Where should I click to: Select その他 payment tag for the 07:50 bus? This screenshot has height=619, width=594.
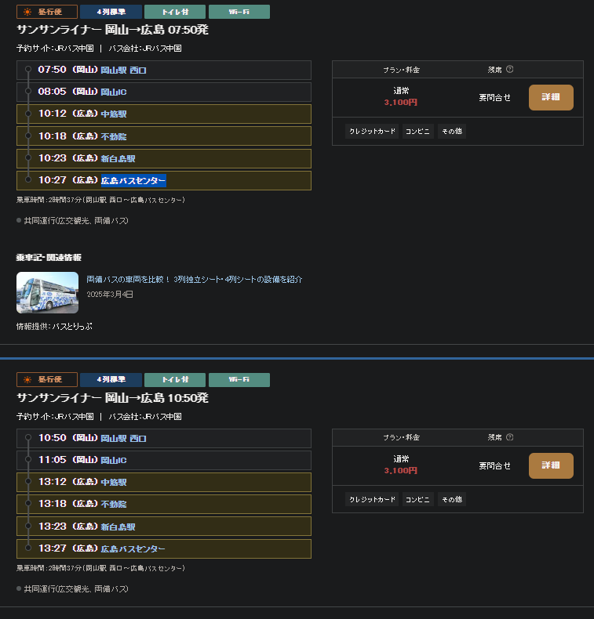[x=451, y=132]
